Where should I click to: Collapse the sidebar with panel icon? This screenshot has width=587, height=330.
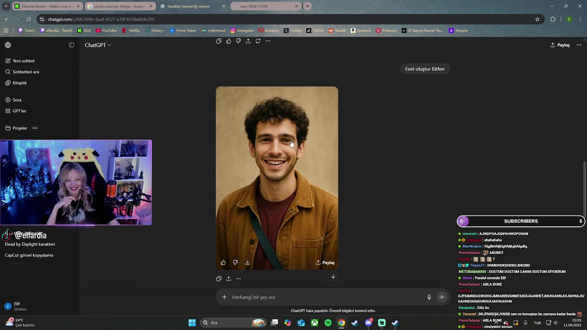(x=72, y=45)
